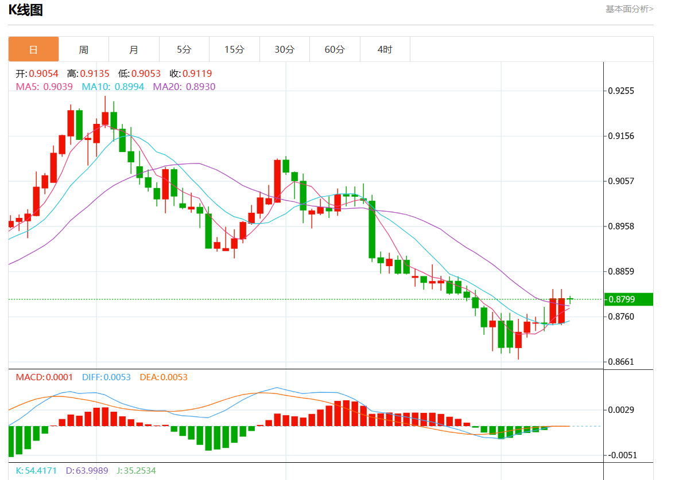Image resolution: width=679 pixels, height=480 pixels.
Task: Open the 30分 timeframe tab
Action: click(x=285, y=49)
